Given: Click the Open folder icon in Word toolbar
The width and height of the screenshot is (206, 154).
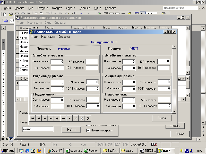Looking at the screenshot, I should 11,14.
